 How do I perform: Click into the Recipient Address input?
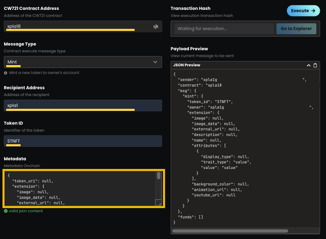pyautogui.click(x=82, y=105)
